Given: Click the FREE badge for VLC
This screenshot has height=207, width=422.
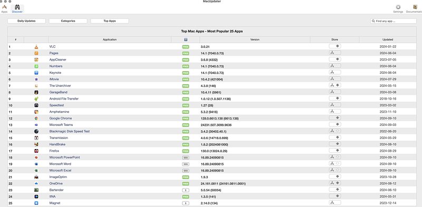Looking at the screenshot, I should 186,47.
